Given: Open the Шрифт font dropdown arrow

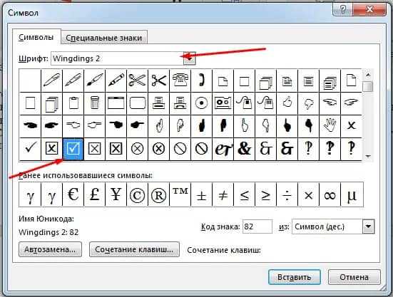Looking at the screenshot, I should click(x=190, y=58).
